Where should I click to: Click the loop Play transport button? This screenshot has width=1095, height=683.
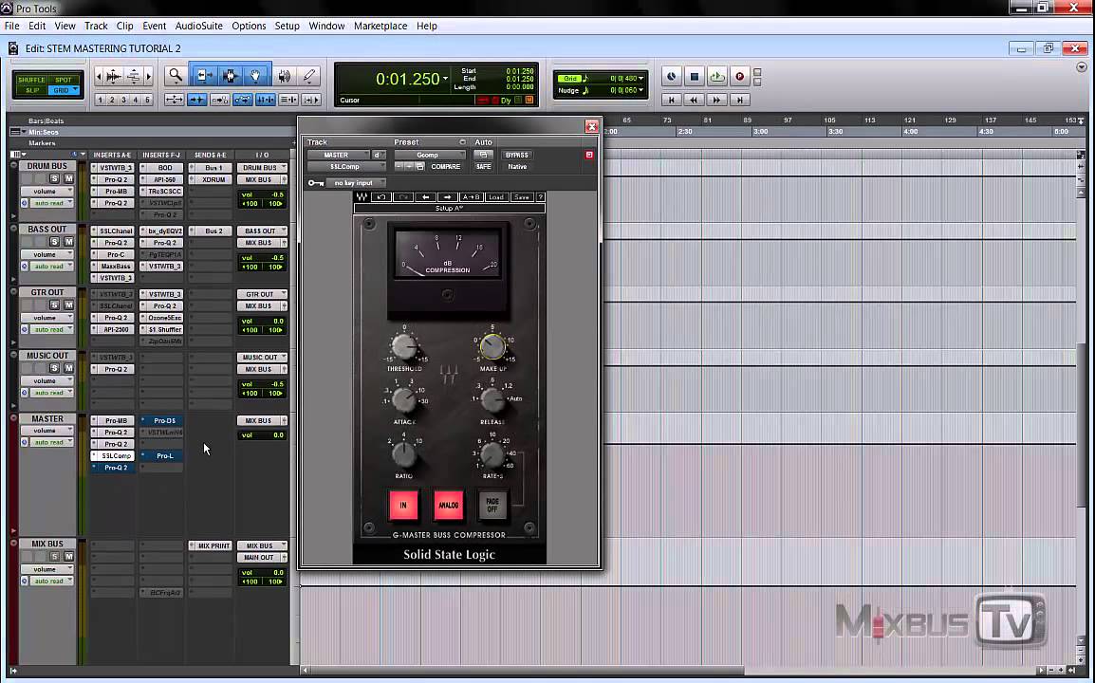click(x=717, y=77)
